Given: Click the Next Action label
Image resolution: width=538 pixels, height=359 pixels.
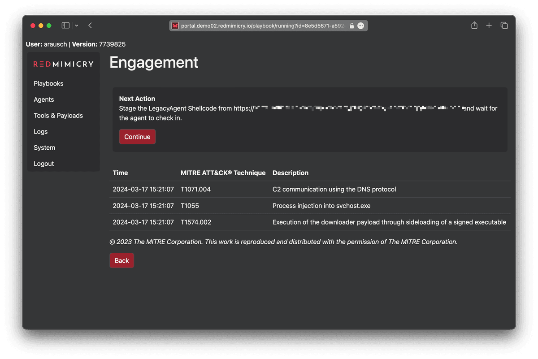Looking at the screenshot, I should coord(137,99).
